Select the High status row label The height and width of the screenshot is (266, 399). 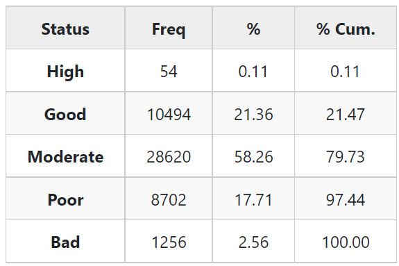(x=65, y=72)
